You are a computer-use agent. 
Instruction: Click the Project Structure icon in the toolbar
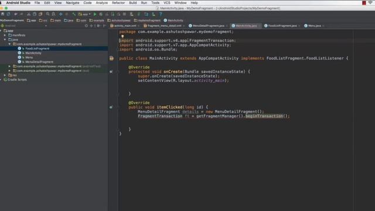coord(146,14)
